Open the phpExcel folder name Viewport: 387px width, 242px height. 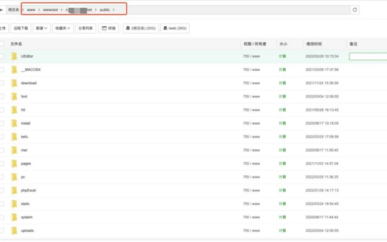[x=29, y=190]
